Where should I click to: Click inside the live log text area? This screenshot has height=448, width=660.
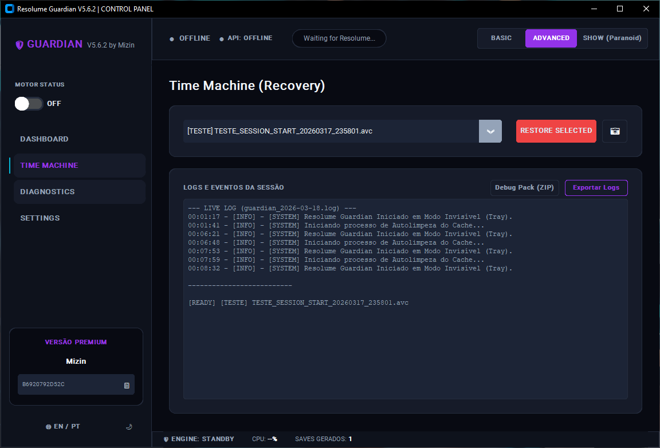(x=406, y=299)
